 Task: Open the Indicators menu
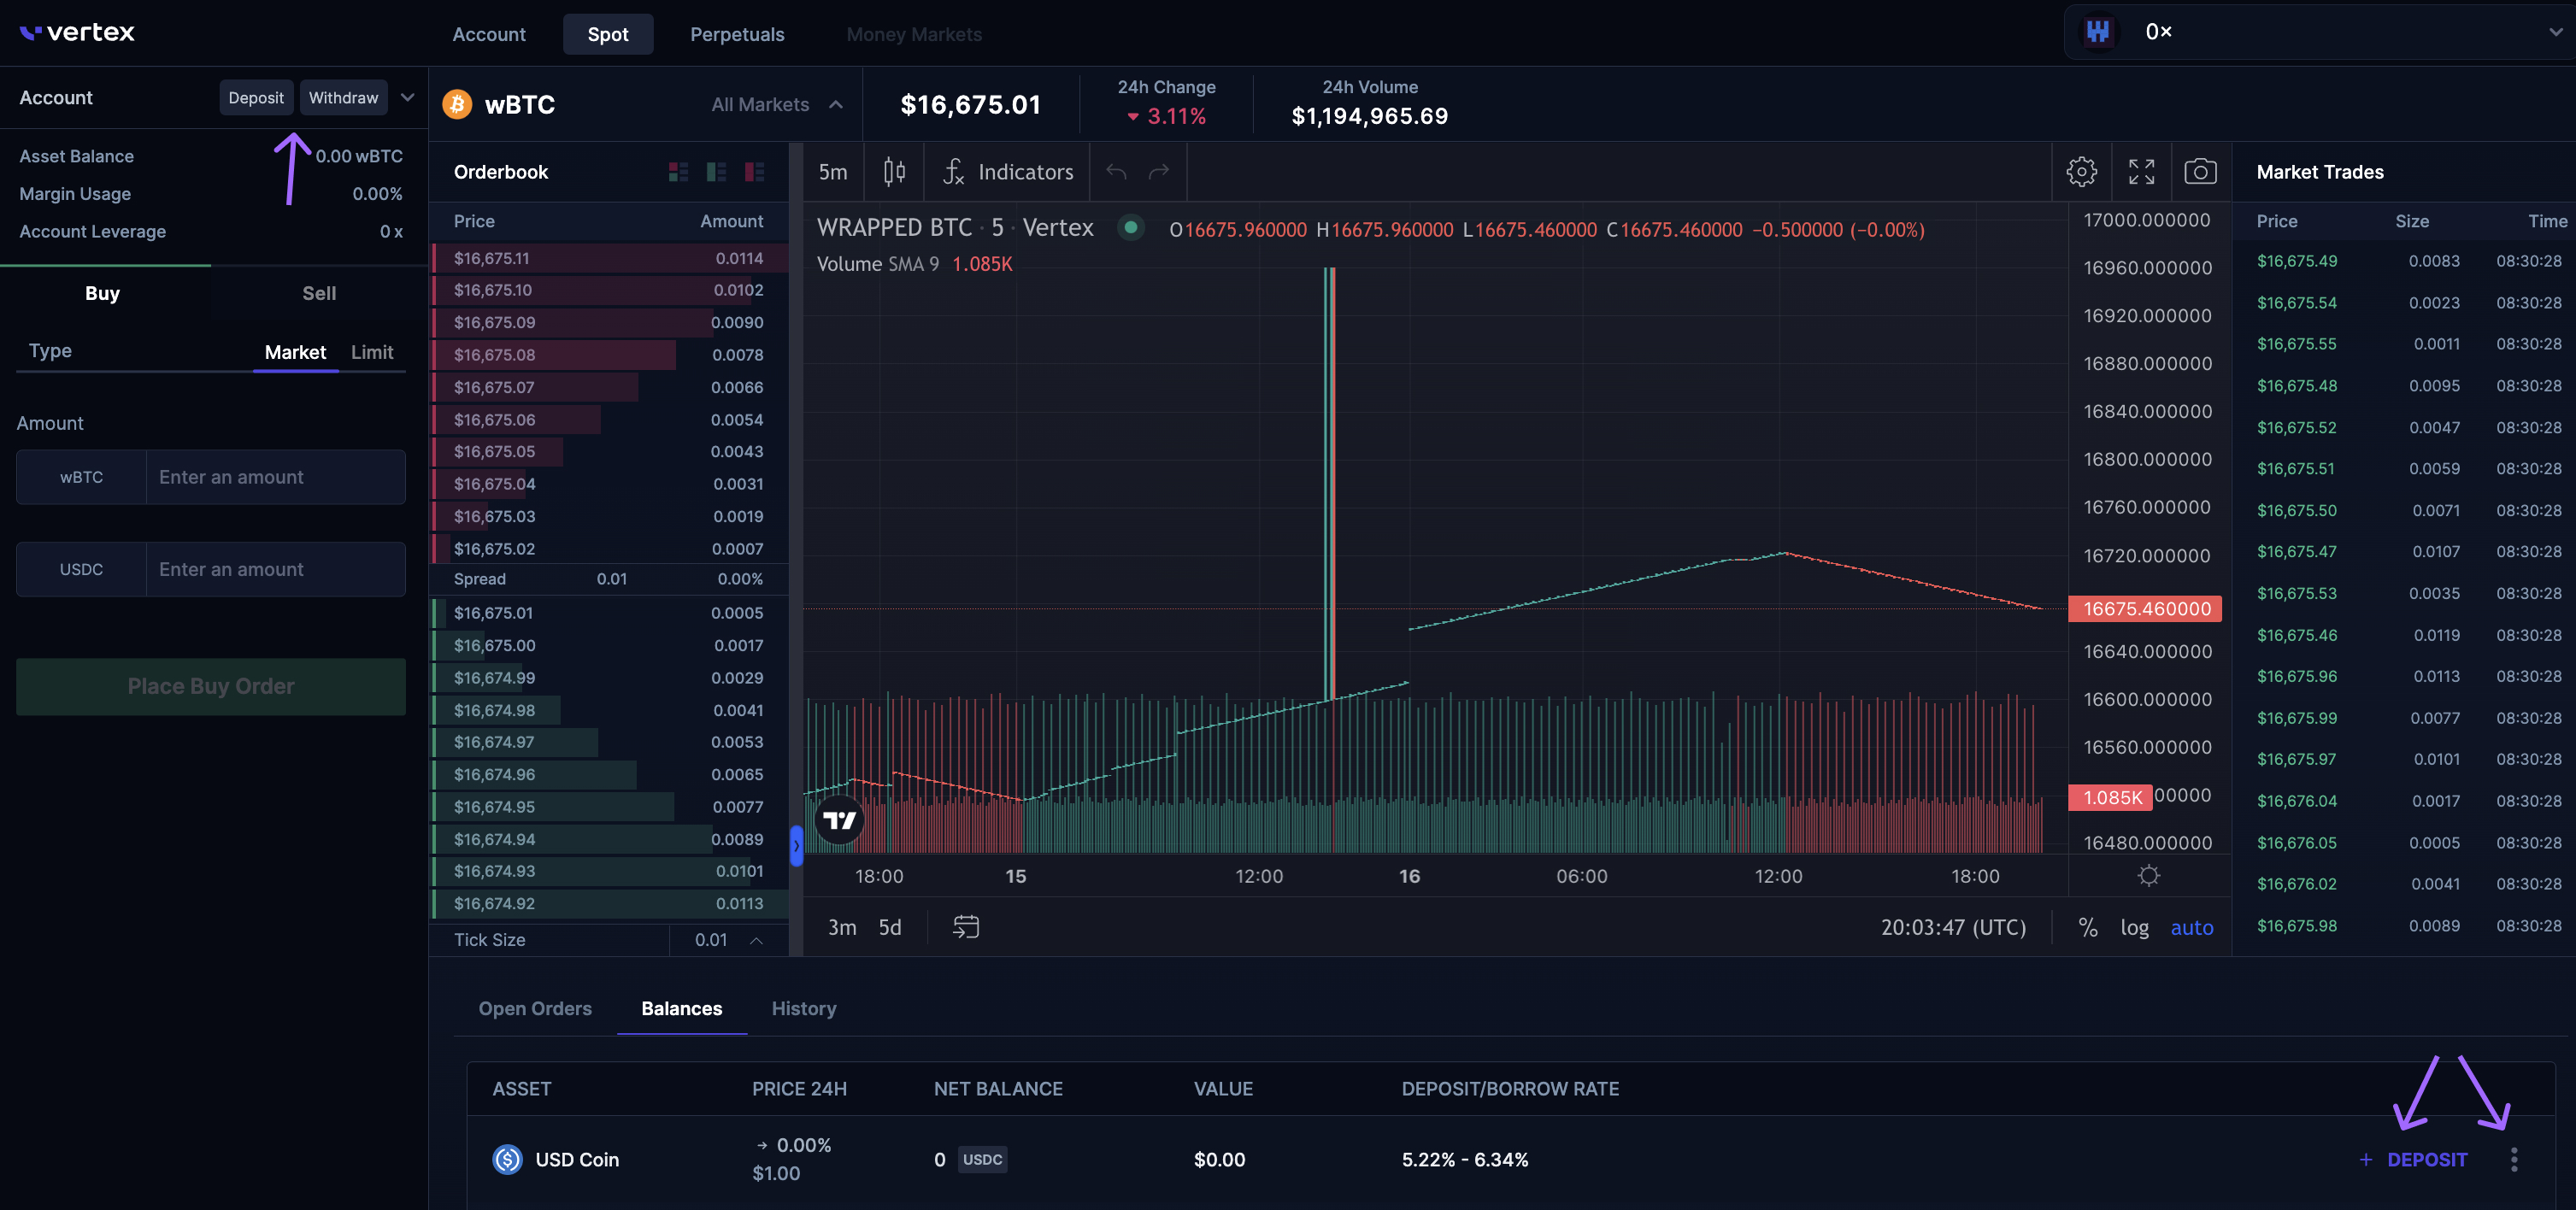tap(1008, 172)
